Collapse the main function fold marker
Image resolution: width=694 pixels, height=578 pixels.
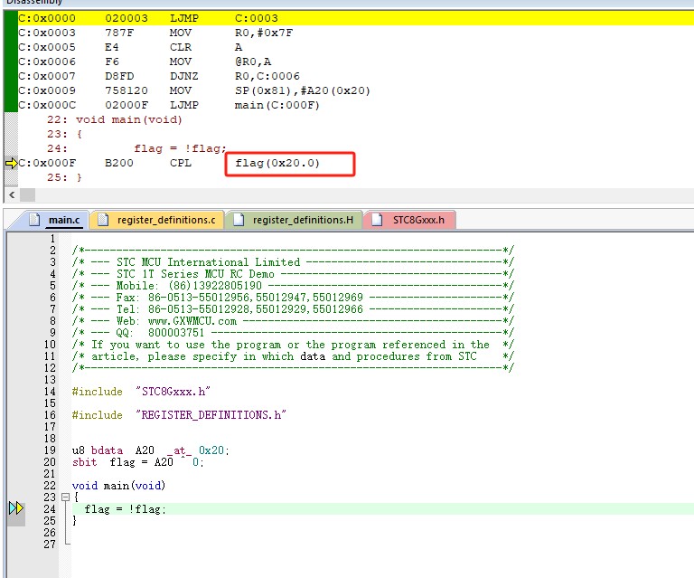(65, 497)
